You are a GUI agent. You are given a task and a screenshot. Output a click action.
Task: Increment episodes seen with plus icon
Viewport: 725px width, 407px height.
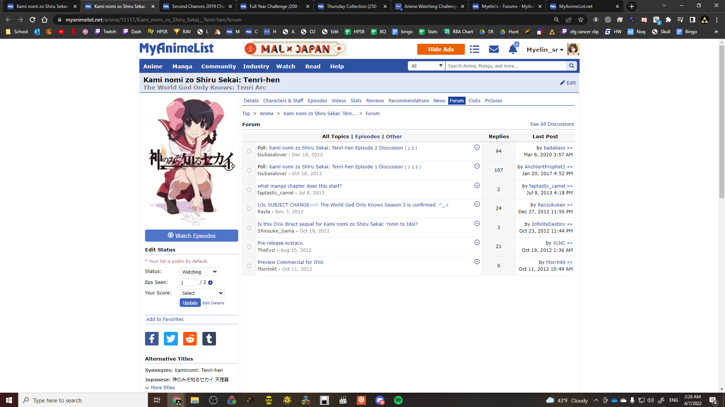(210, 283)
